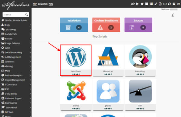Click the Backups zipped file icon
The width and height of the screenshot is (181, 117).
pyautogui.click(x=132, y=27)
